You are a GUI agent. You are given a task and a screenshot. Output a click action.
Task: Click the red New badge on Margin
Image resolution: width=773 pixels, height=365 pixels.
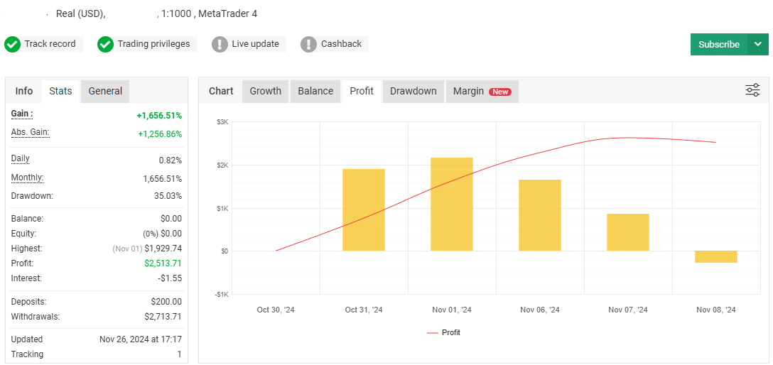point(500,92)
